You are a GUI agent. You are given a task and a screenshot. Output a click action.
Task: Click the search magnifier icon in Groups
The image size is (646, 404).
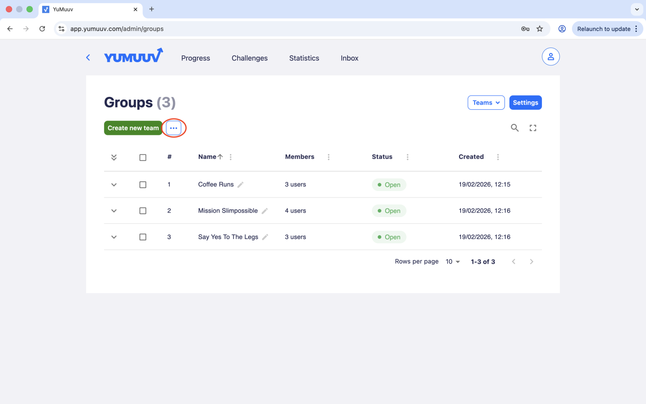[514, 128]
